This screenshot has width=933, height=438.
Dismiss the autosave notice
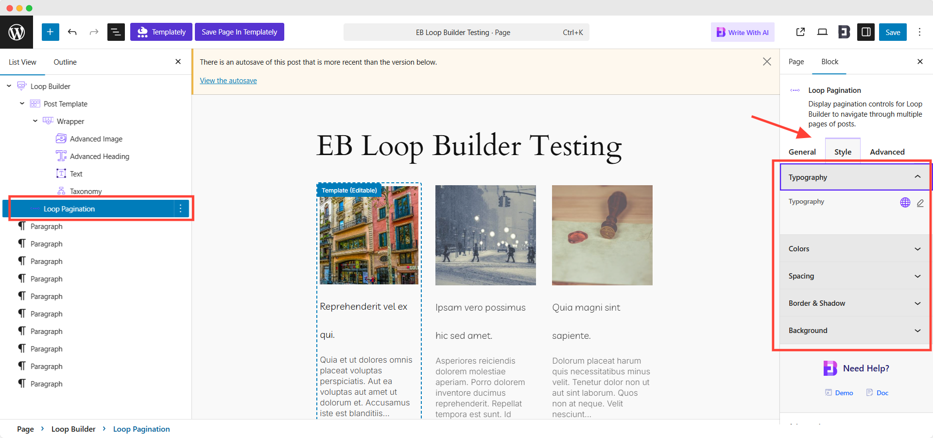767,62
